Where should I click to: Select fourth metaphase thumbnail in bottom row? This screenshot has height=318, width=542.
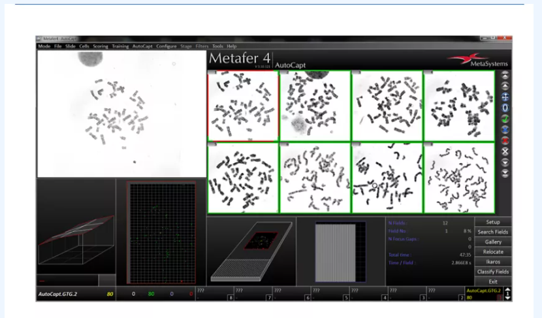click(x=459, y=178)
